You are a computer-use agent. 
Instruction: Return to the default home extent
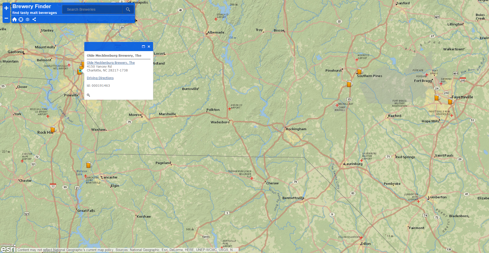(15, 19)
